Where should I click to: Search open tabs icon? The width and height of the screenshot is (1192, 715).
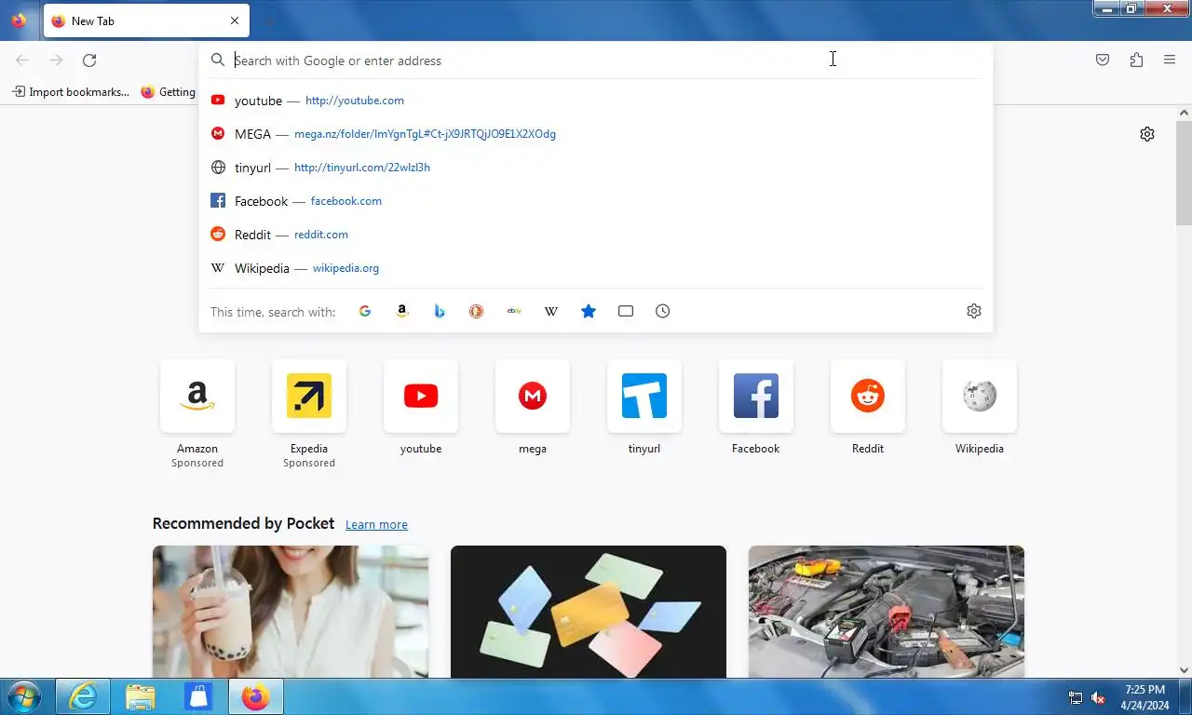626,311
